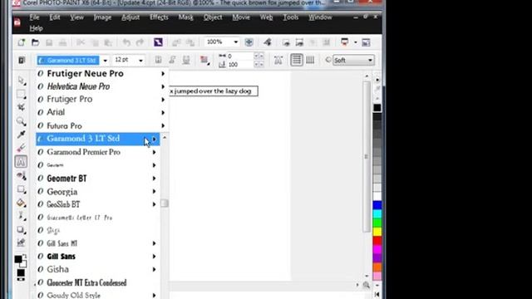Toggle underline text formatting
This screenshot has height=299, width=532.
(x=186, y=60)
